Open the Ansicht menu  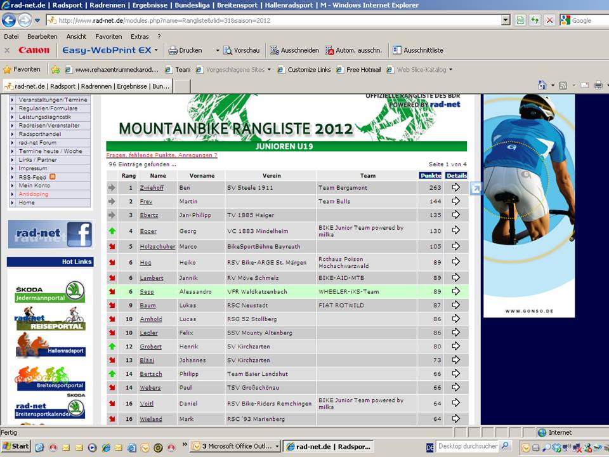point(76,37)
